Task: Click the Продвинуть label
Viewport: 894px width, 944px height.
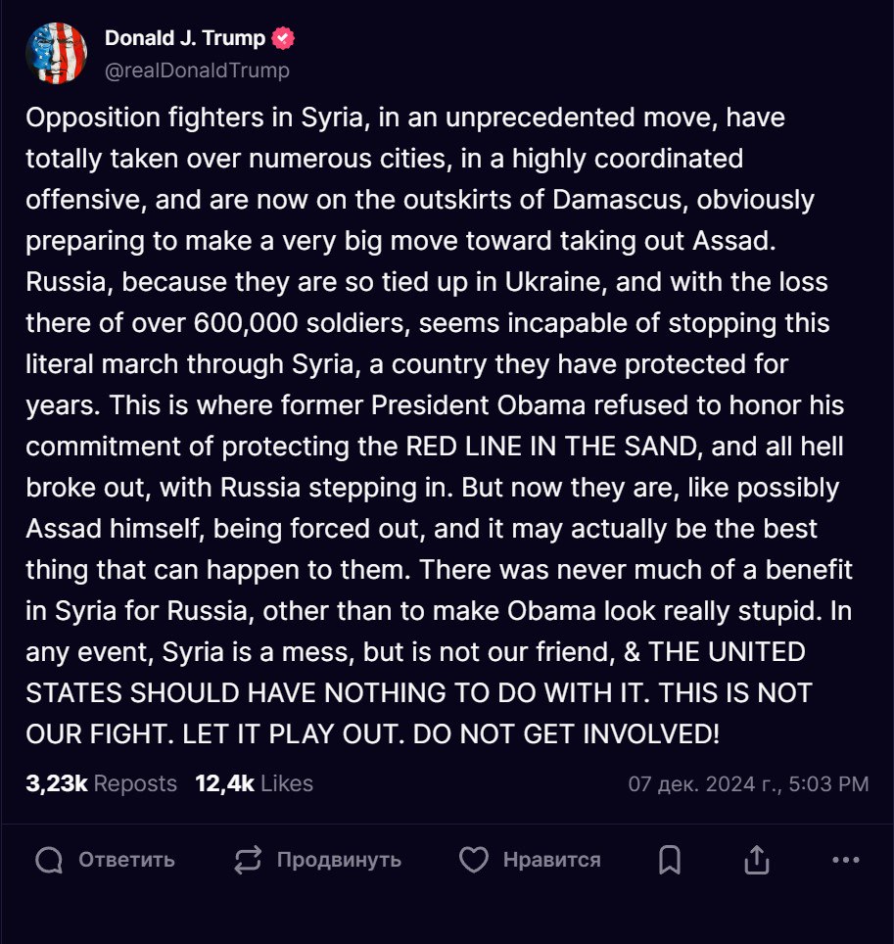Action: click(339, 860)
